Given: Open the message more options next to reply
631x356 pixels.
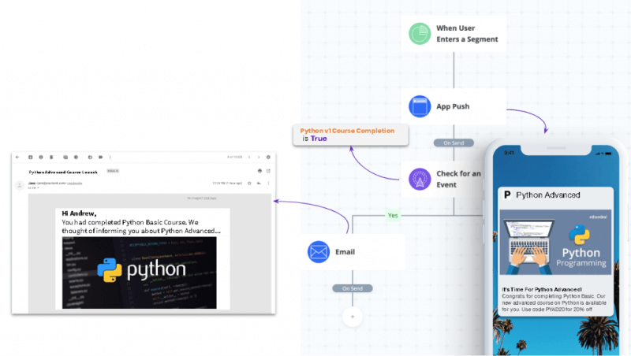Looking at the screenshot, I should [x=268, y=183].
